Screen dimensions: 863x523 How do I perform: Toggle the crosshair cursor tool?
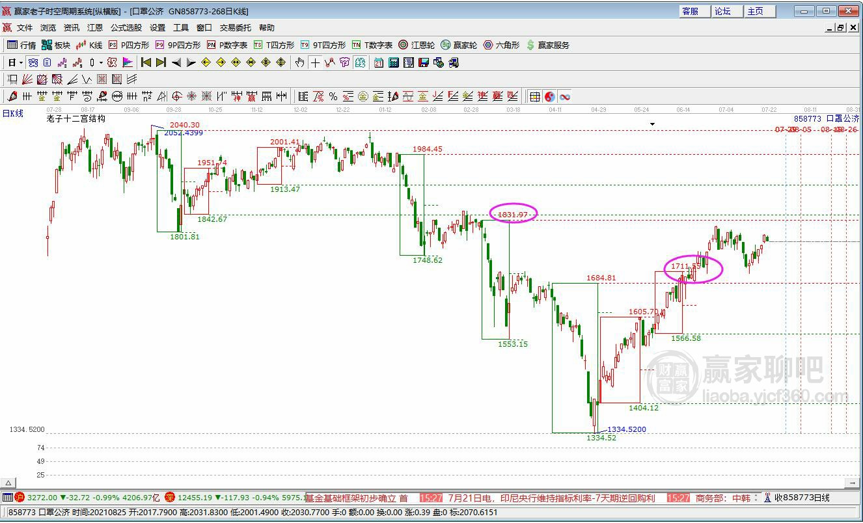pyautogui.click(x=315, y=62)
